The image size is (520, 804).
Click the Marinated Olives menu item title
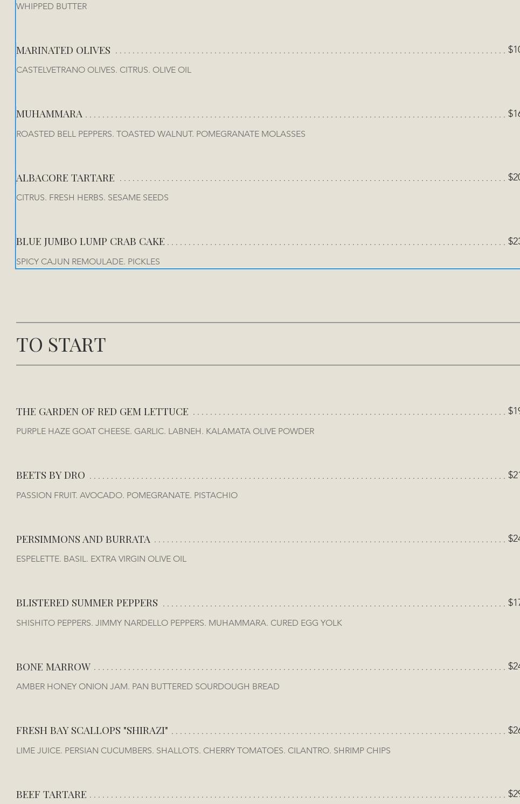(x=63, y=50)
